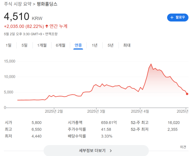Open the 면책조항 disclaimer link

pos(51,34)
